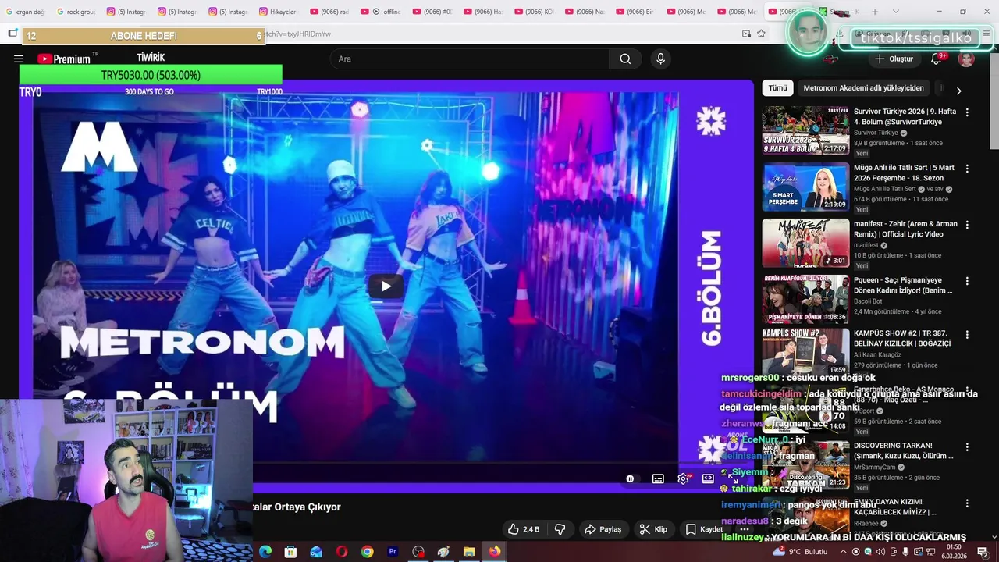Open Firefox from the taskbar

pyautogui.click(x=495, y=552)
